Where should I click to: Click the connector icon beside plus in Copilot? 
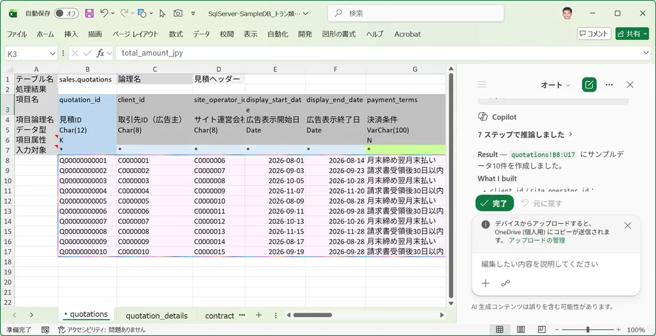(x=505, y=283)
